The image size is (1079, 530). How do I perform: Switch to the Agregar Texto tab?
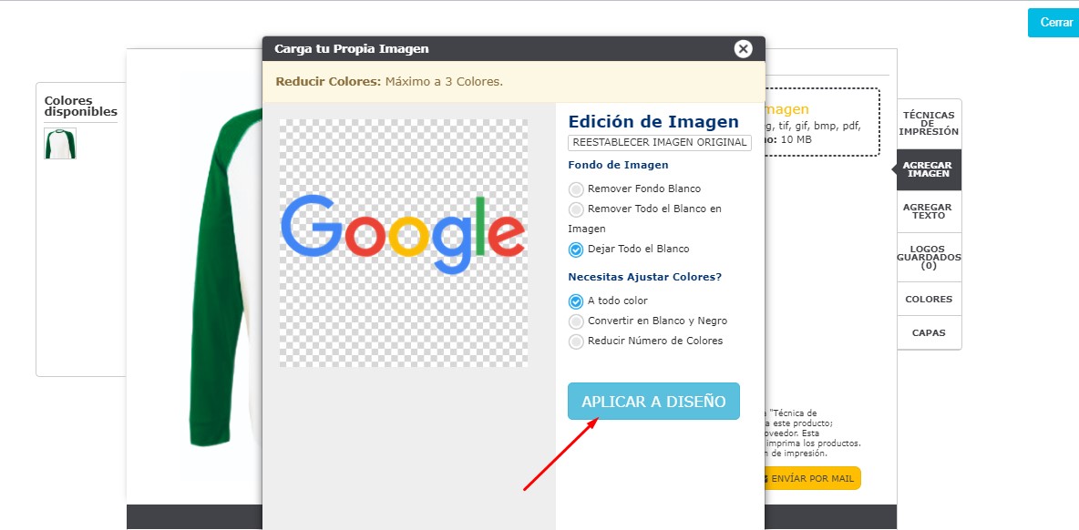pos(929,211)
